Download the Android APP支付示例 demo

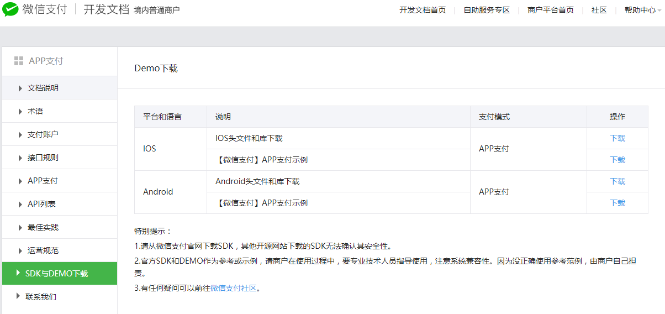click(617, 203)
